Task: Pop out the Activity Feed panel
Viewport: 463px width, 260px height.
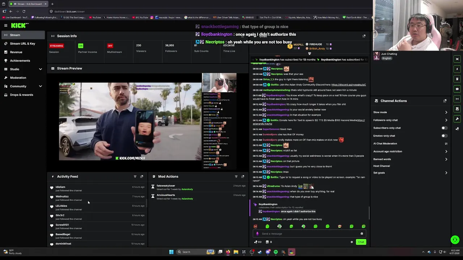Action: [x=141, y=177]
